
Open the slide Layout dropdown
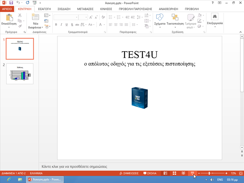(47, 15)
